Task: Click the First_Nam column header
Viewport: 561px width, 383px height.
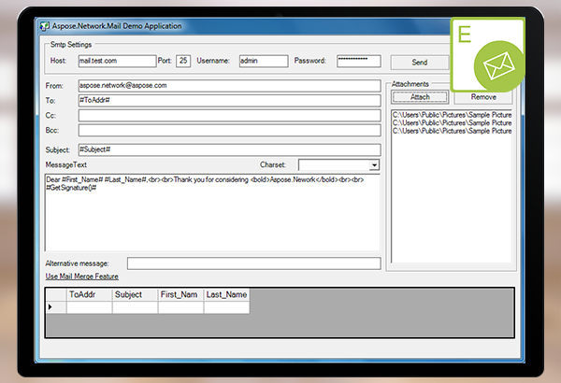Action: click(x=180, y=294)
